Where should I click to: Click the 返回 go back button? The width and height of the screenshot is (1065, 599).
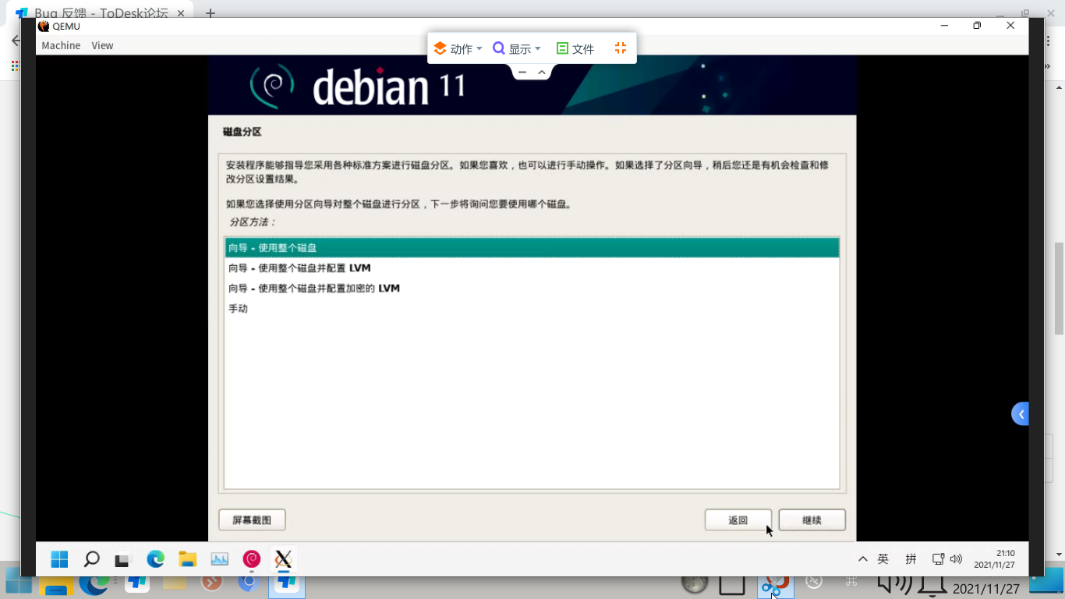click(x=738, y=519)
